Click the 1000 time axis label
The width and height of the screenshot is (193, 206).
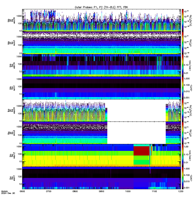coord(128,191)
